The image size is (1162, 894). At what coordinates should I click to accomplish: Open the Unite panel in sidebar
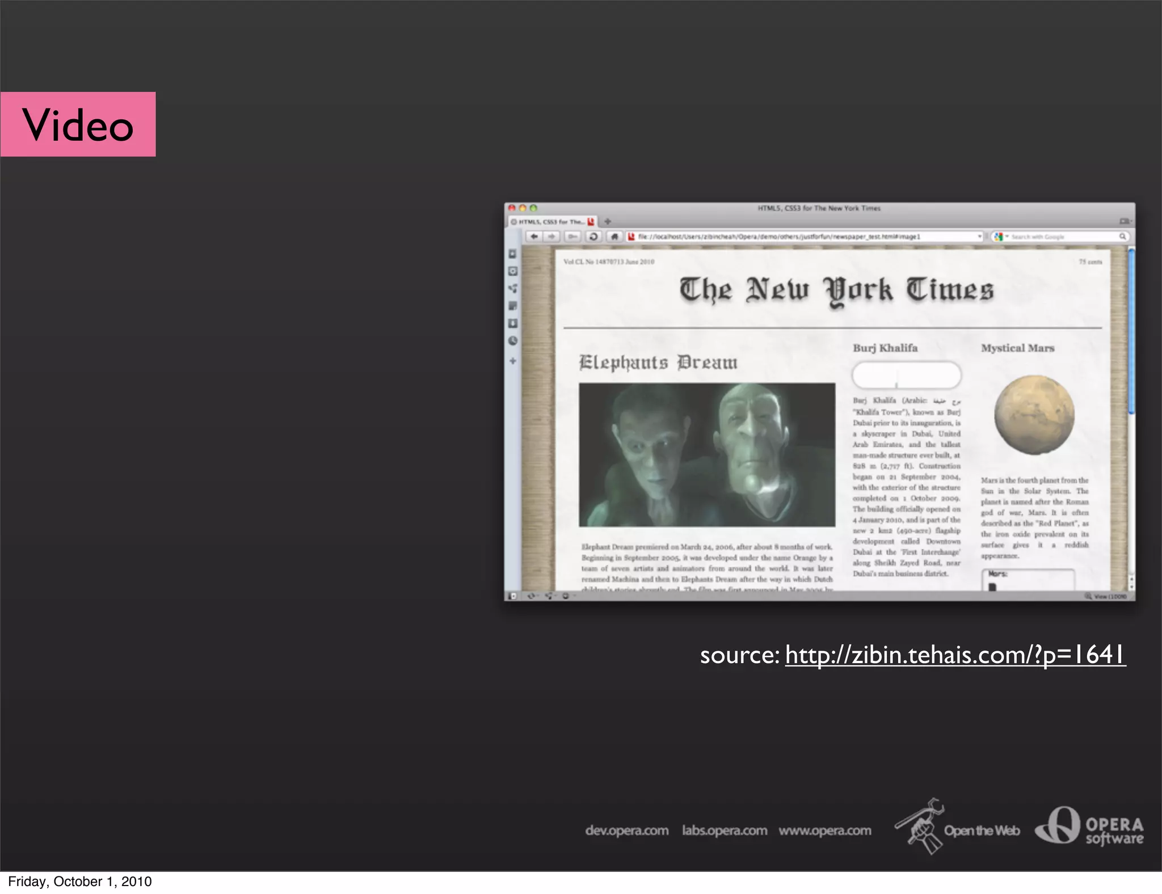512,288
